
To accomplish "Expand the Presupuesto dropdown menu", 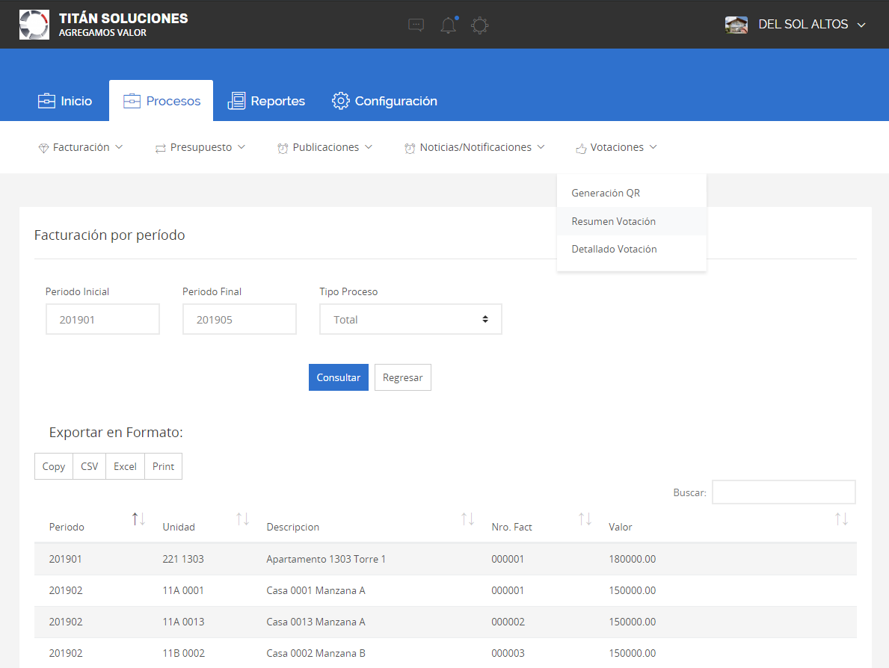I will 200,148.
